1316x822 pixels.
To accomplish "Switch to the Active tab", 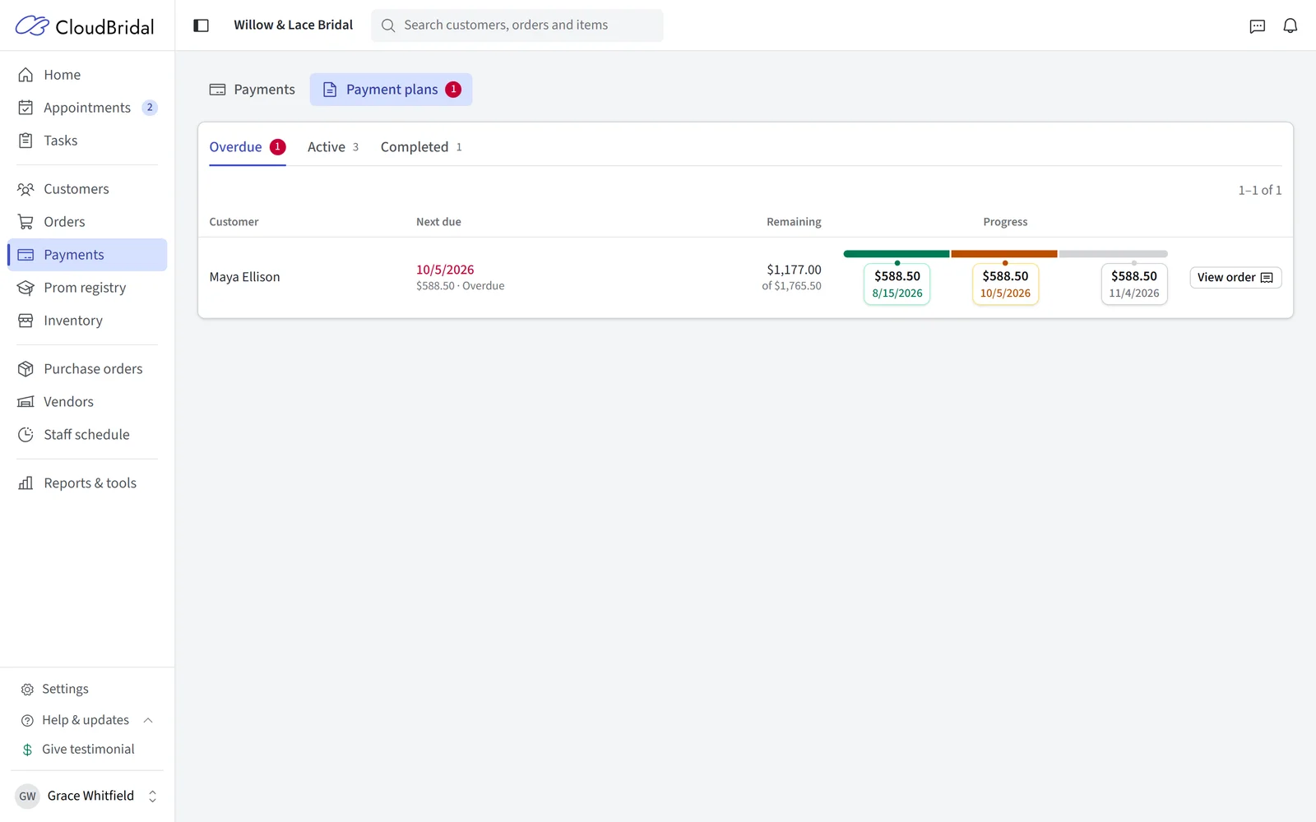I will 333,147.
